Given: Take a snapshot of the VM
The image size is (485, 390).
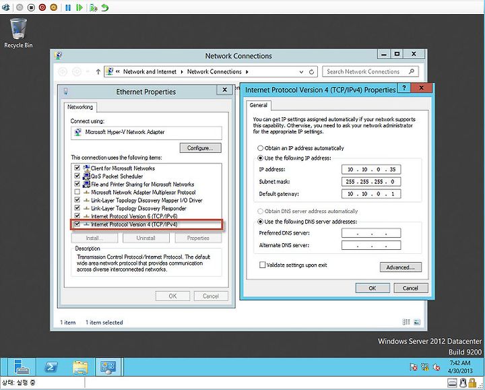Looking at the screenshot, I should tap(94, 7).
